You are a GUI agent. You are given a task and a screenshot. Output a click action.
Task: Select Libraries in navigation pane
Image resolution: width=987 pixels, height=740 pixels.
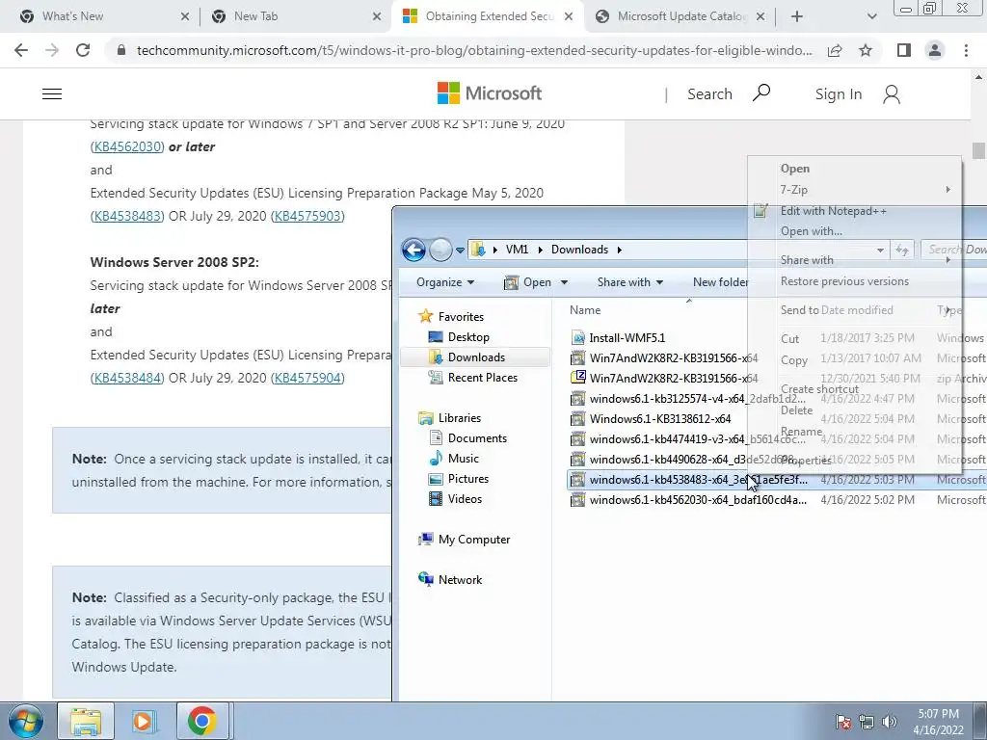tap(460, 418)
